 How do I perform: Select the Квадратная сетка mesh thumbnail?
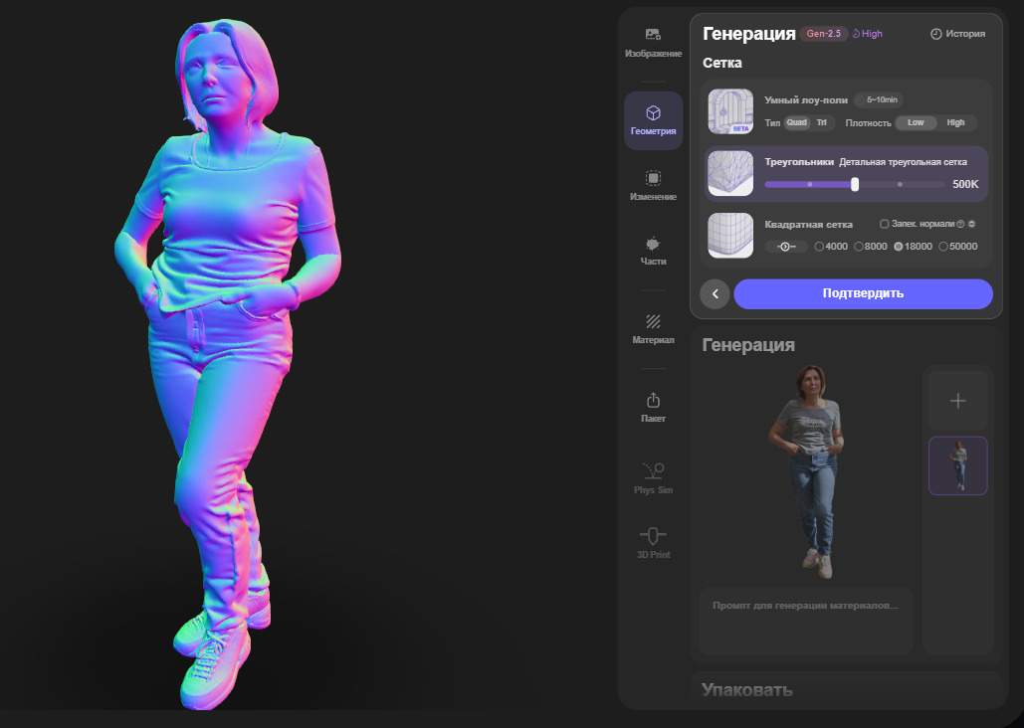click(730, 235)
